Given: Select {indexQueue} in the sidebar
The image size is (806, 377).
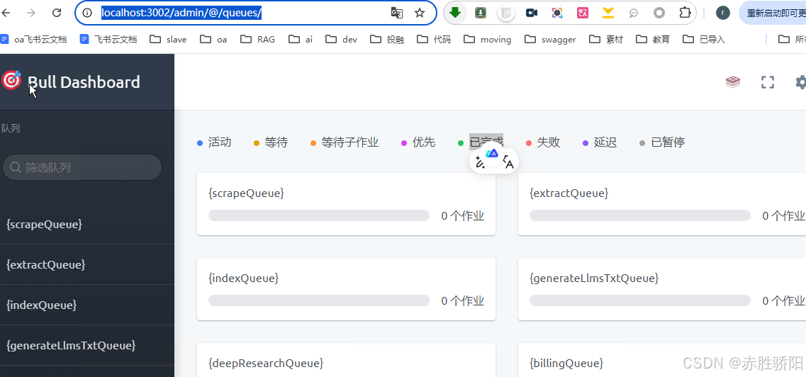Looking at the screenshot, I should [42, 305].
